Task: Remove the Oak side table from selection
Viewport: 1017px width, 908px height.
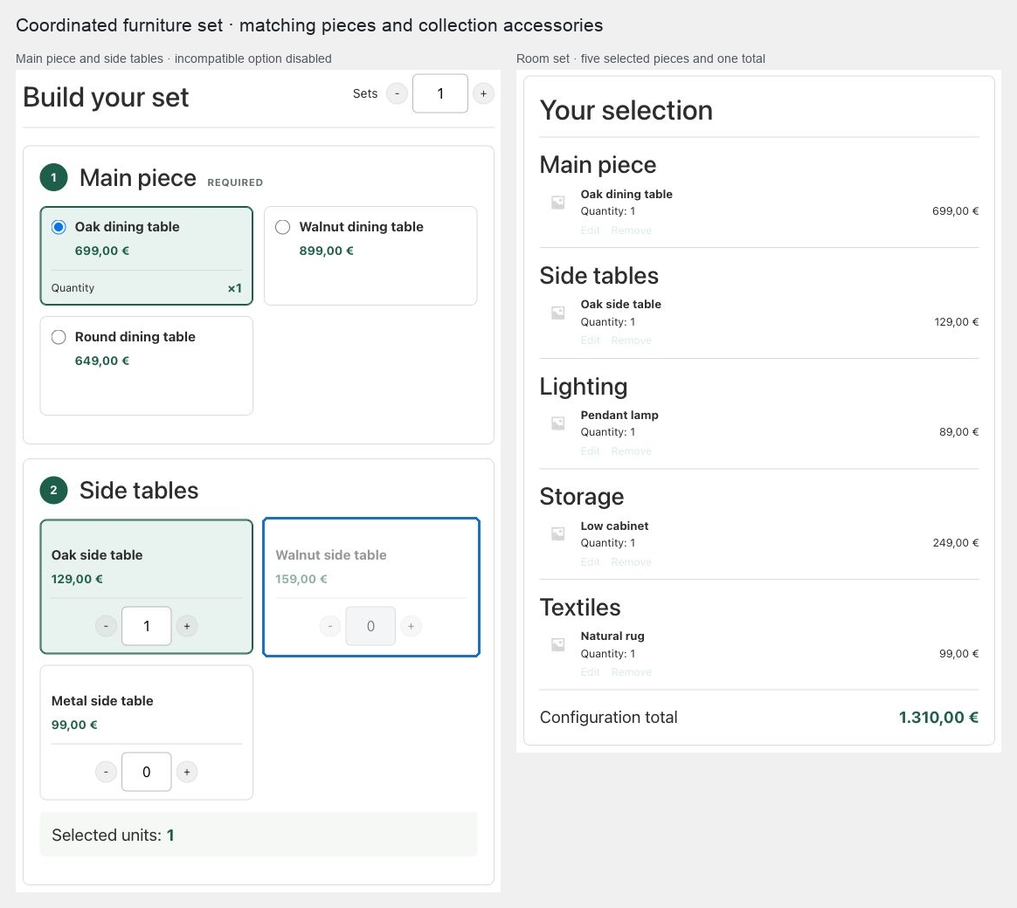Action: (x=631, y=340)
